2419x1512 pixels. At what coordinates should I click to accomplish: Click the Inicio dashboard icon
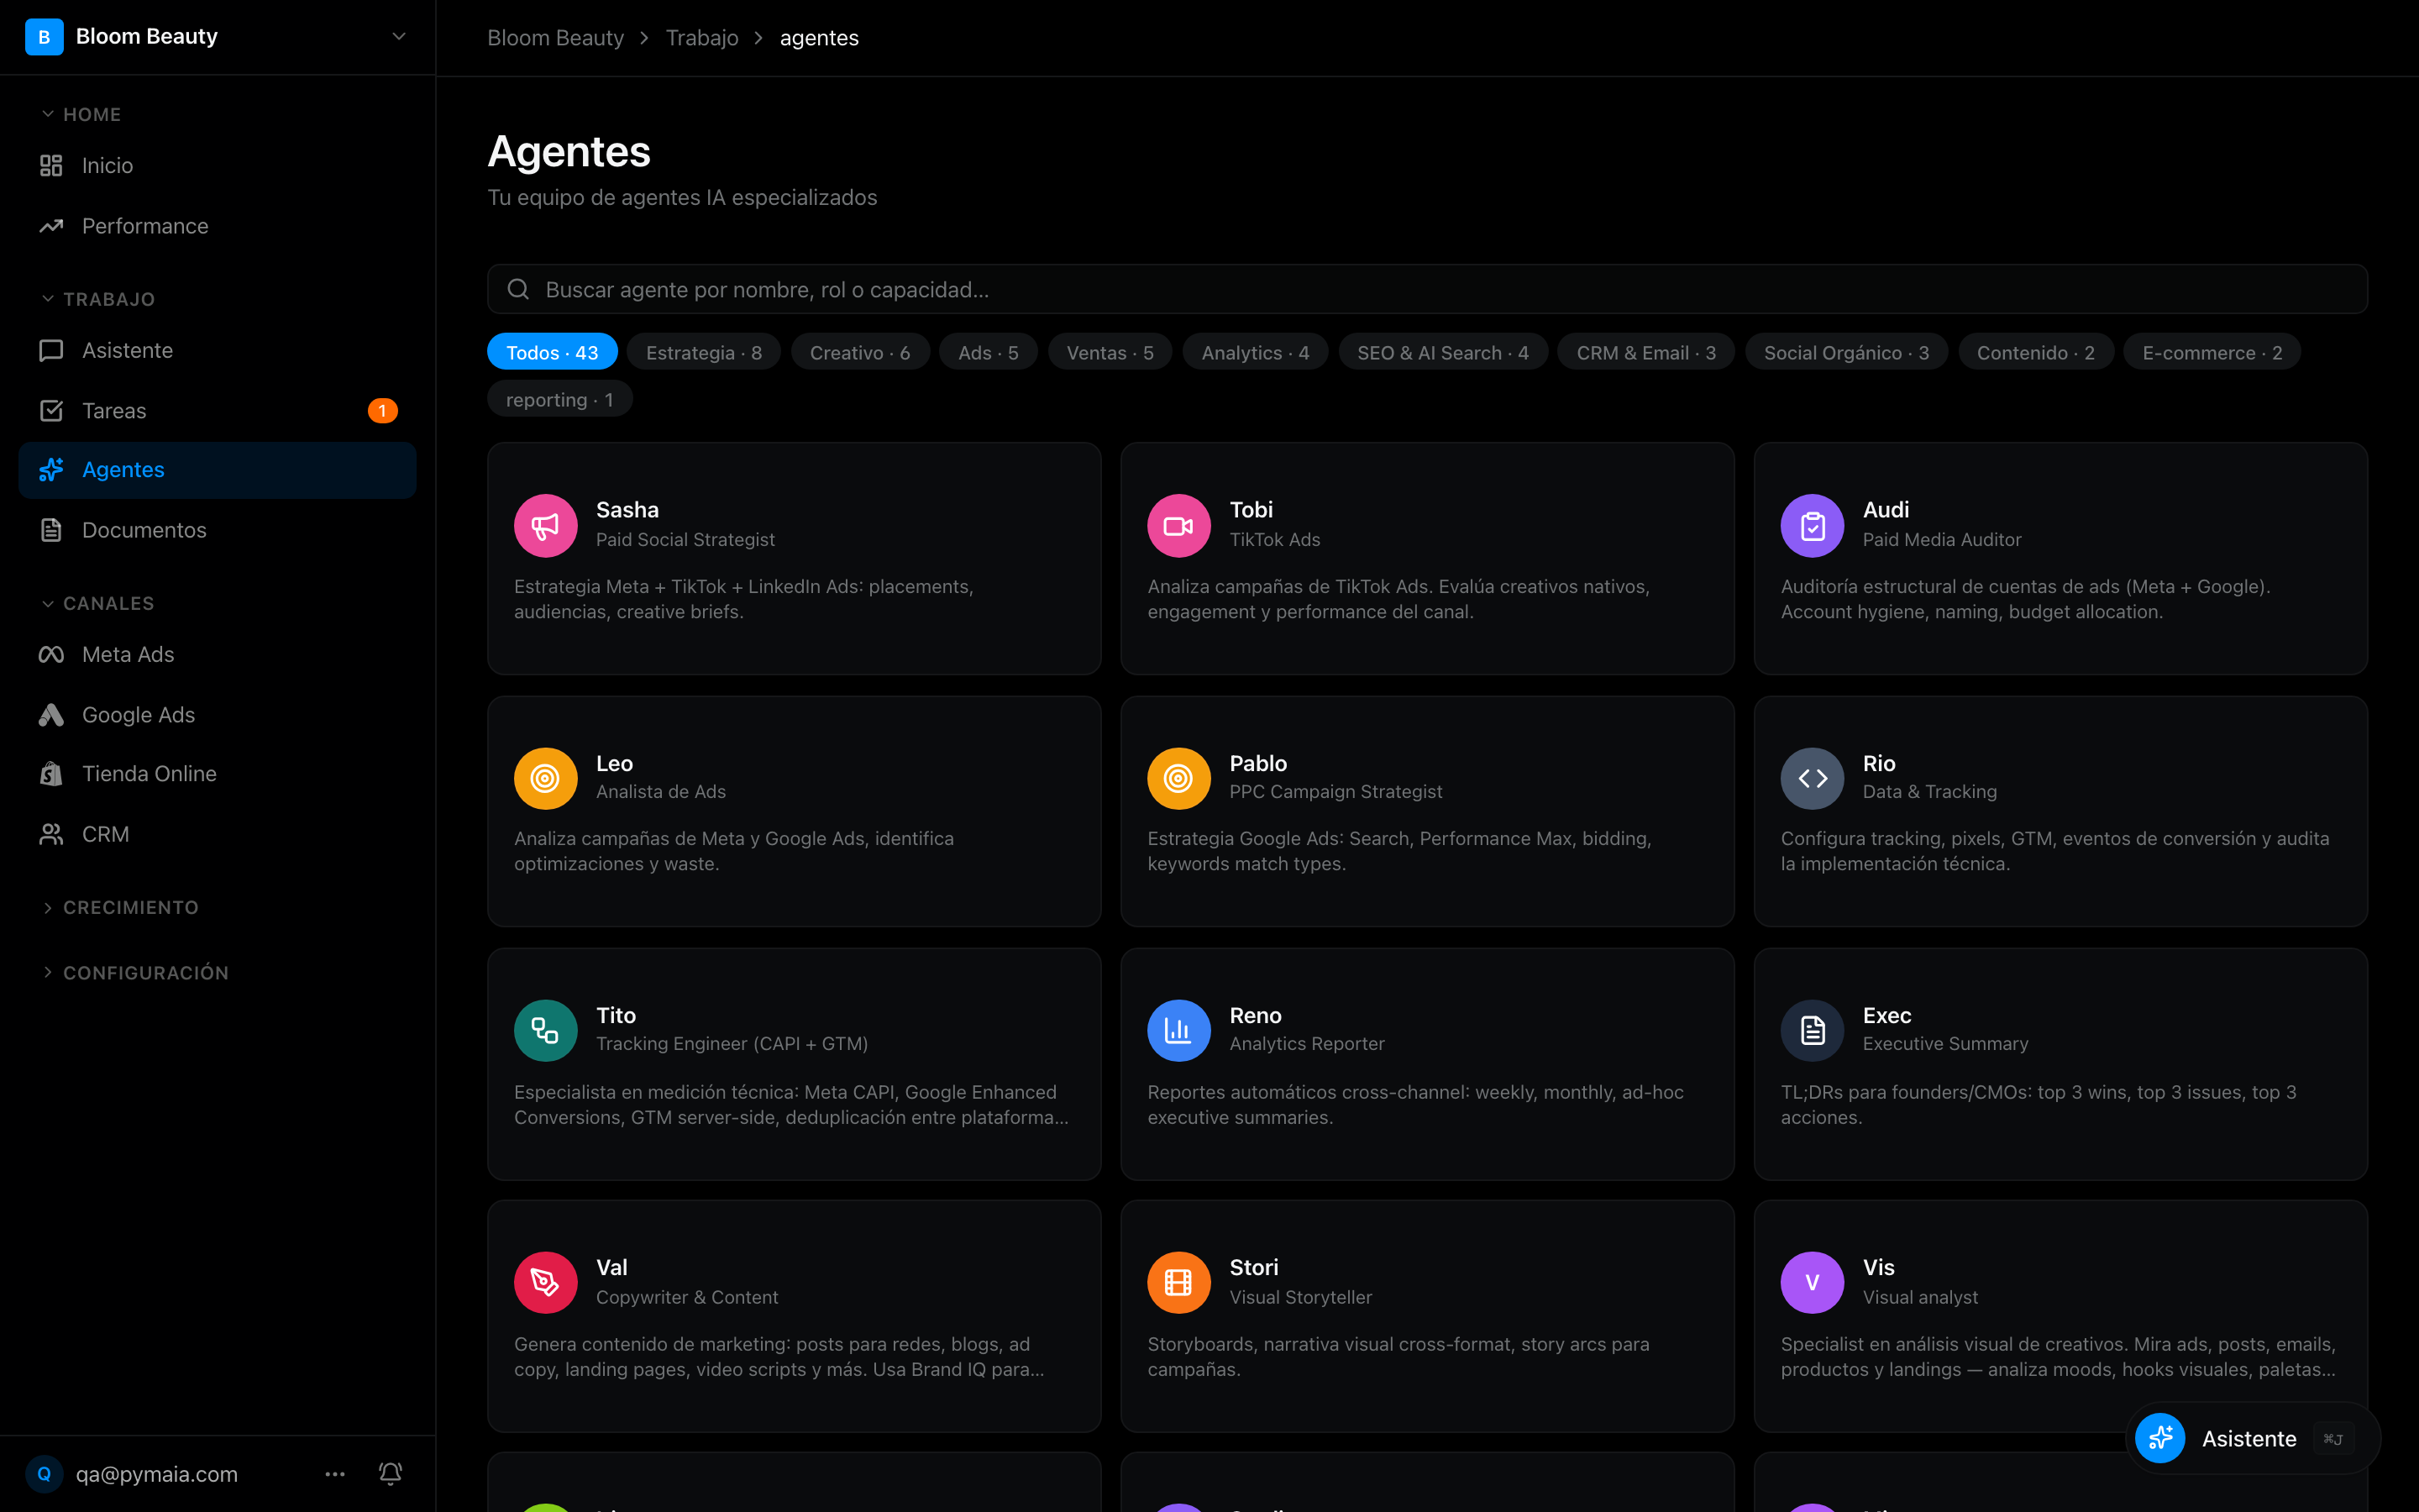coord(51,165)
